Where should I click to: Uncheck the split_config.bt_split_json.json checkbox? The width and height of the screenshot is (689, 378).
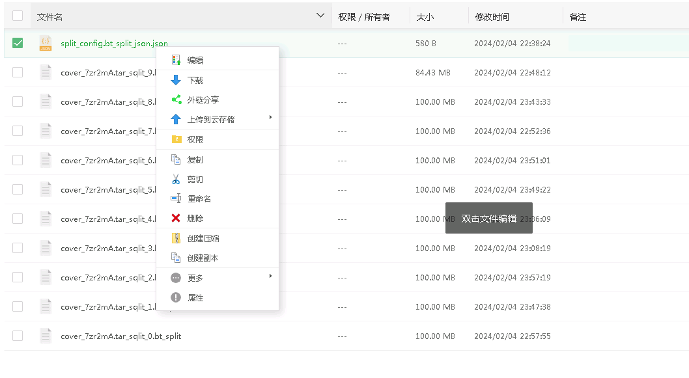click(18, 43)
